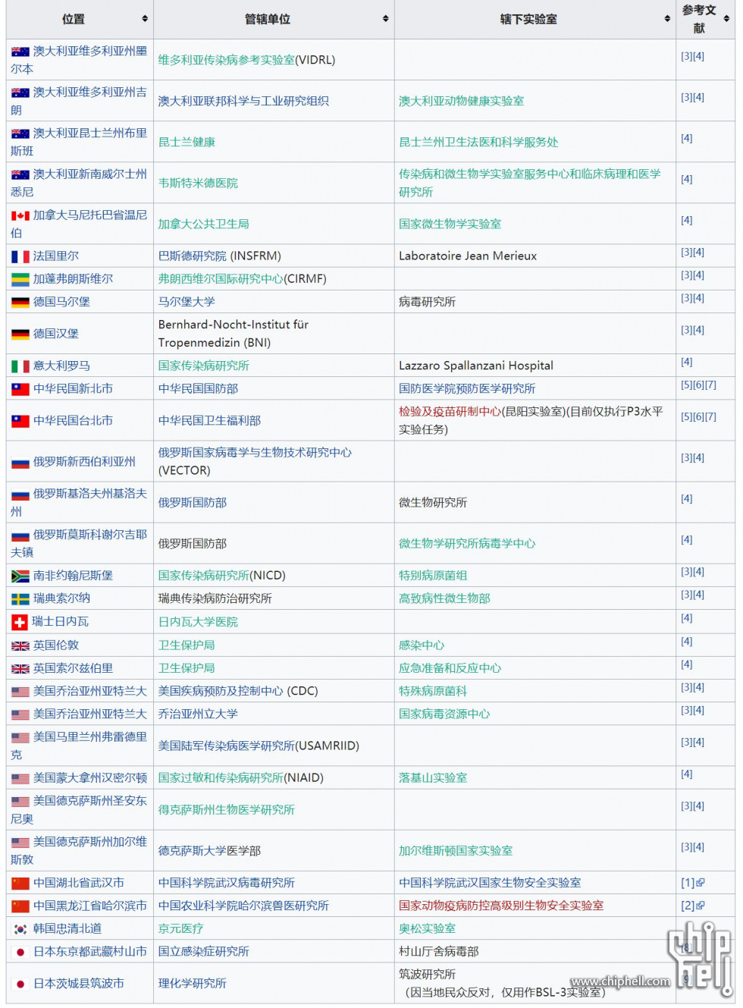Open the 国家微生物学实验室 link
Image resolution: width=743 pixels, height=1008 pixels.
point(450,224)
